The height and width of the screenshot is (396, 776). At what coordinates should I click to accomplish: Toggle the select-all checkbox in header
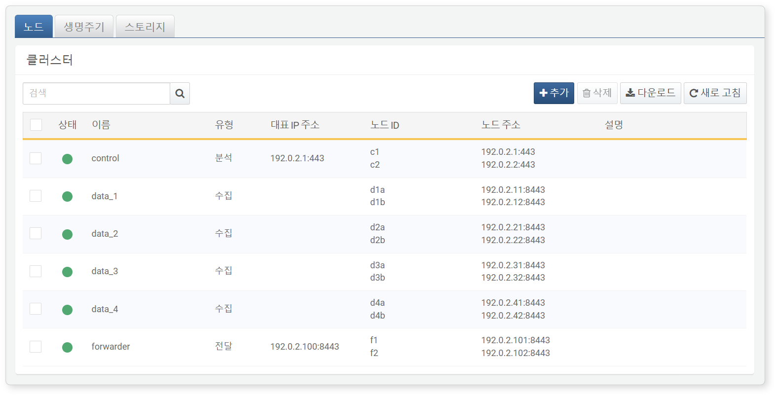pyautogui.click(x=36, y=125)
